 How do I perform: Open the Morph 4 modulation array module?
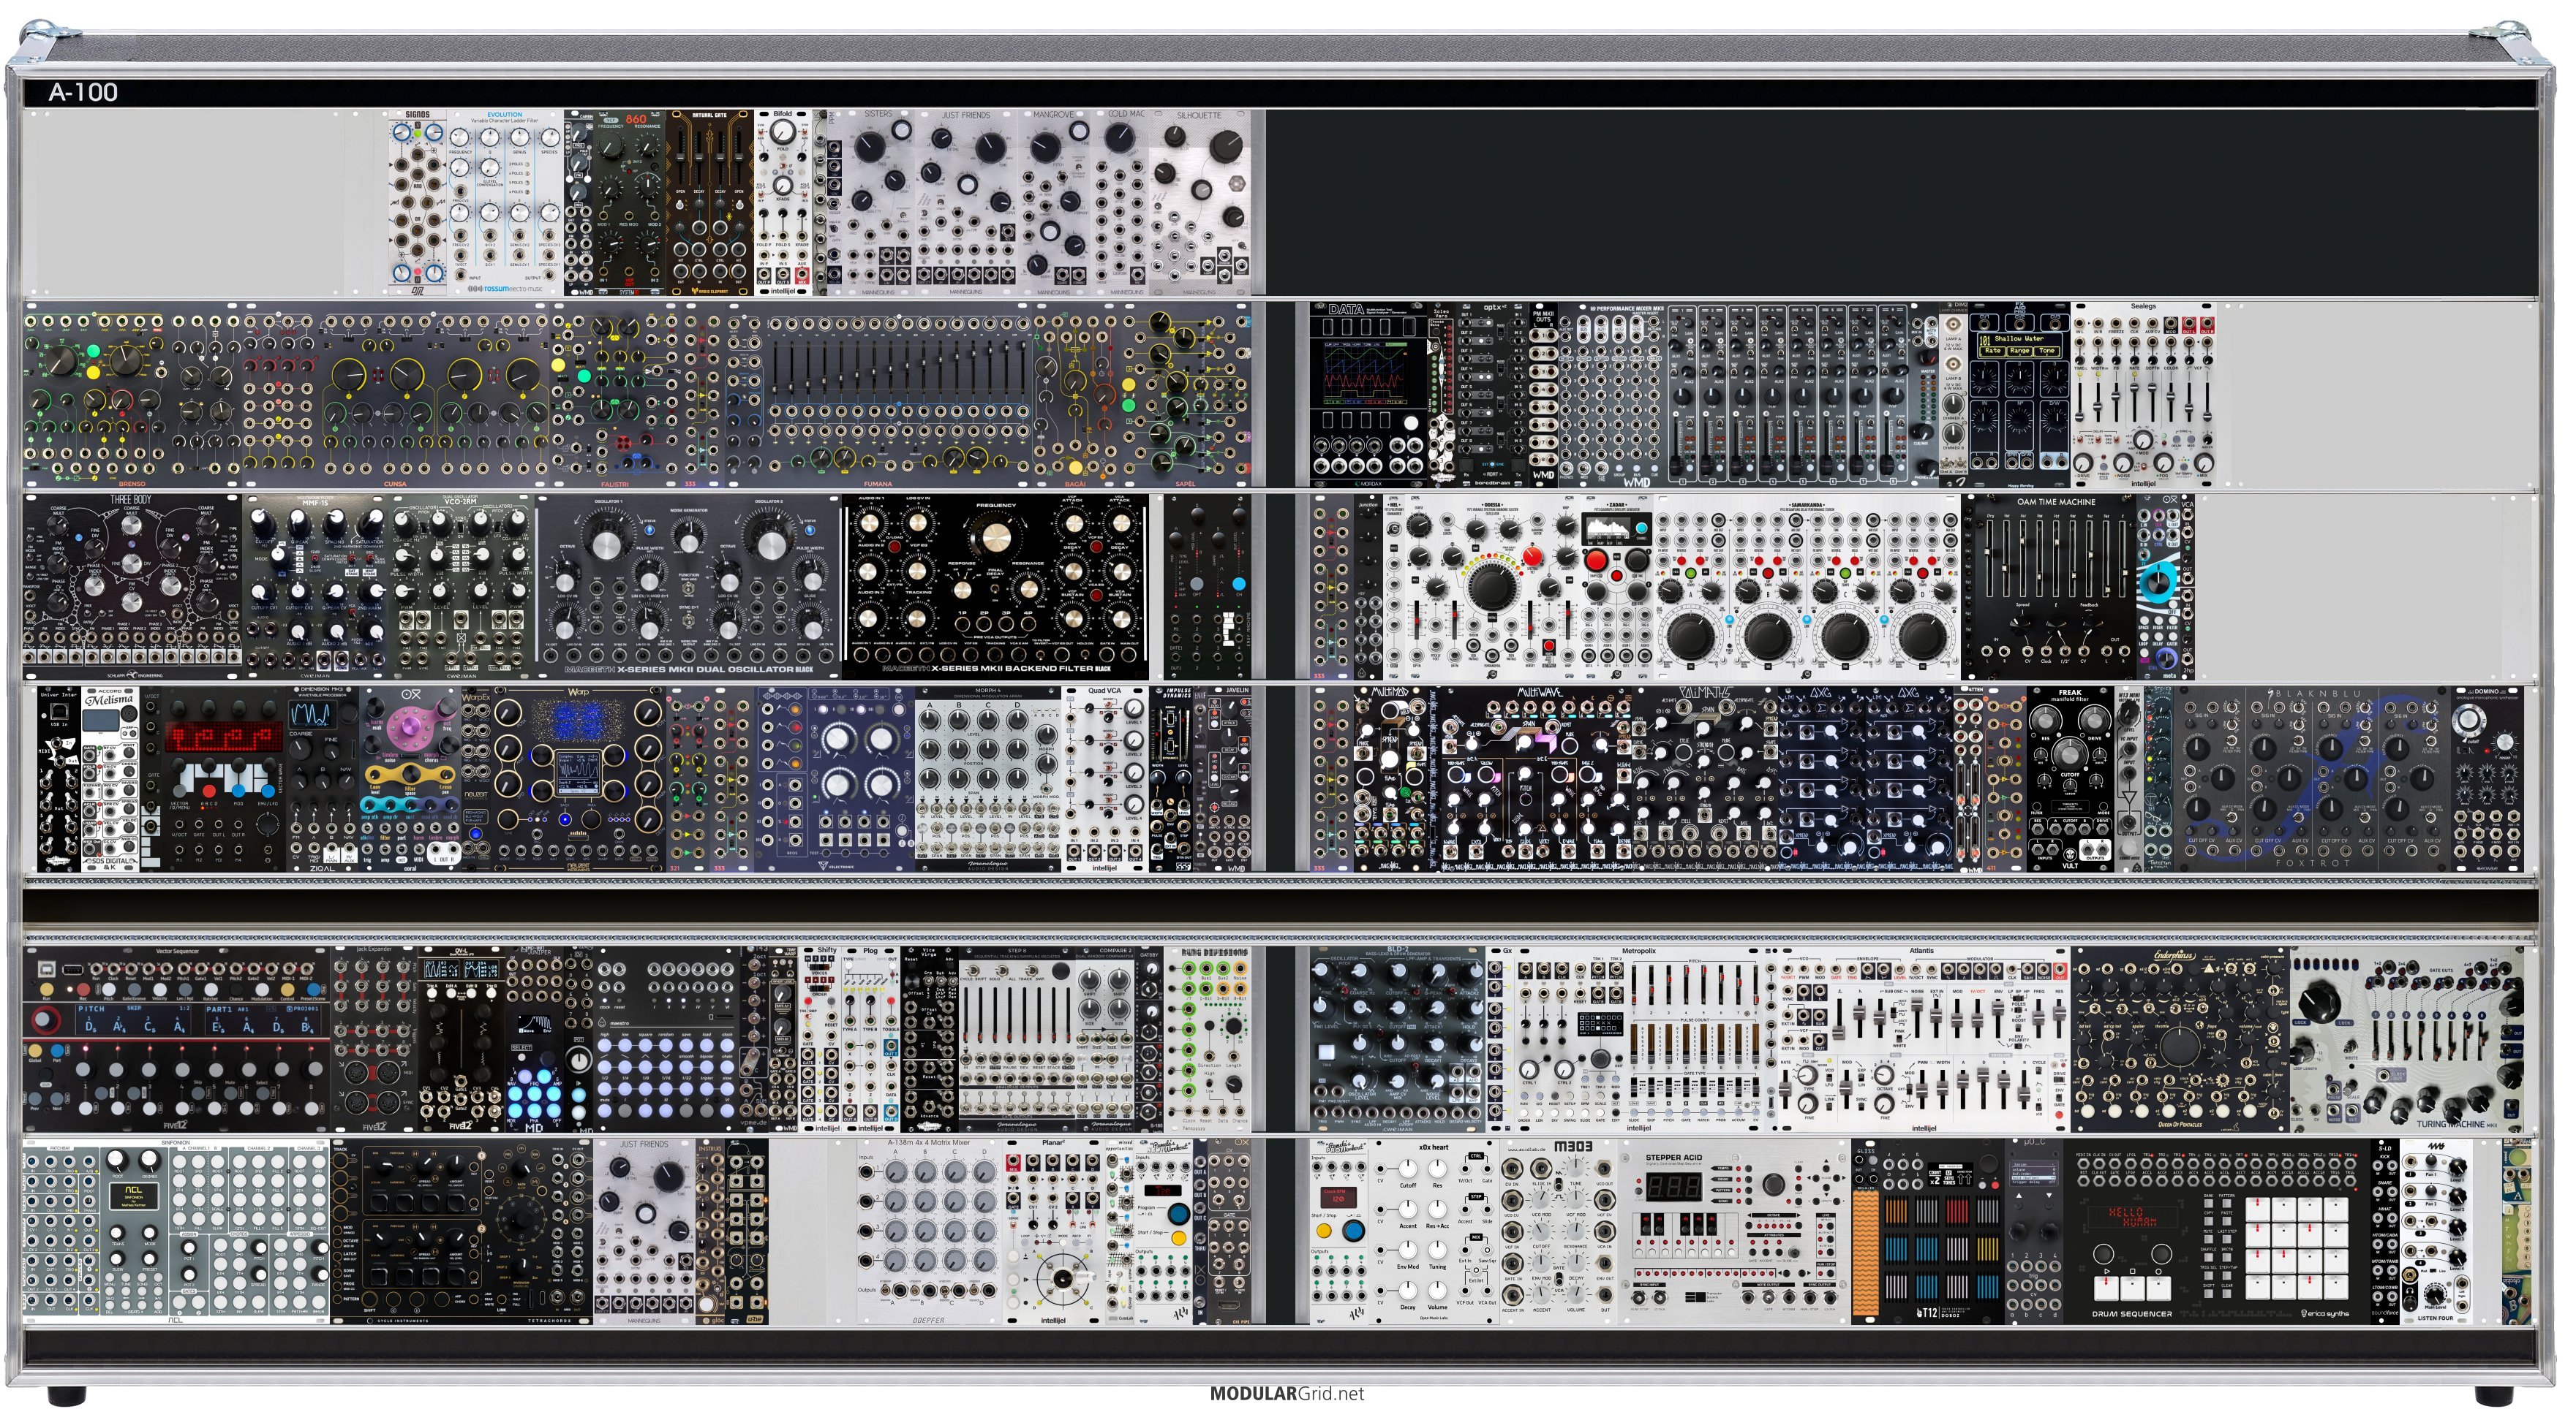pyautogui.click(x=988, y=780)
